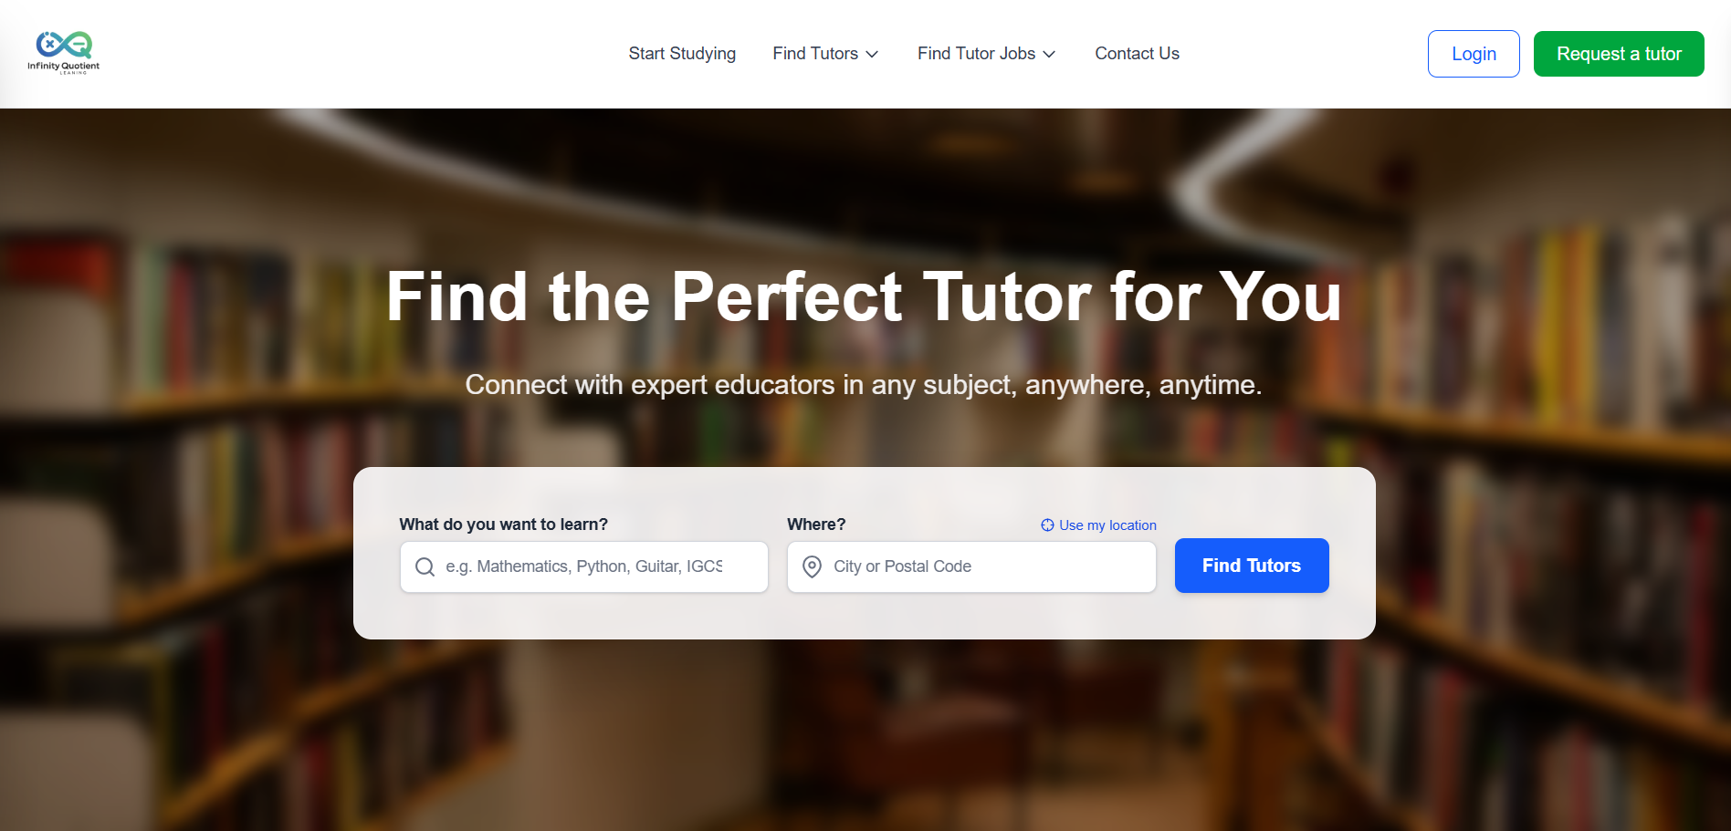The image size is (1731, 831).
Task: Click the "Connect with expert educators" subtitle text
Action: (x=864, y=385)
